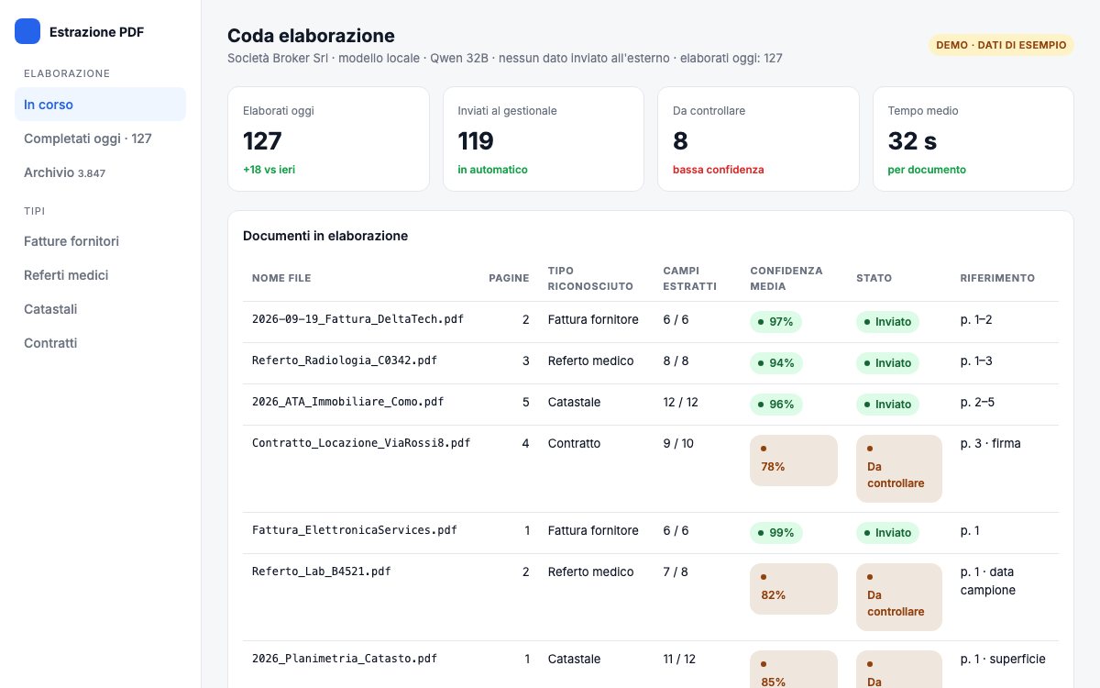
Task: Click the blue Estrazione PDF logo icon
Action: point(27,31)
